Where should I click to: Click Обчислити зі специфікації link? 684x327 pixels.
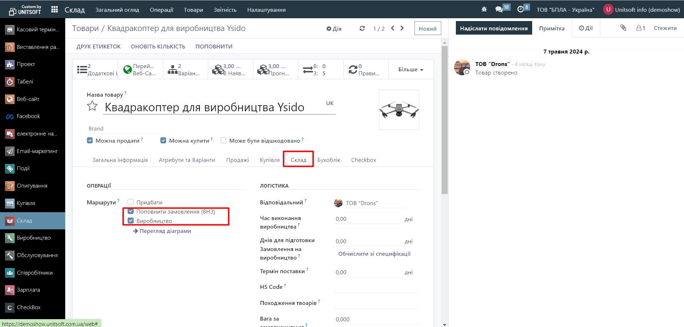point(374,254)
